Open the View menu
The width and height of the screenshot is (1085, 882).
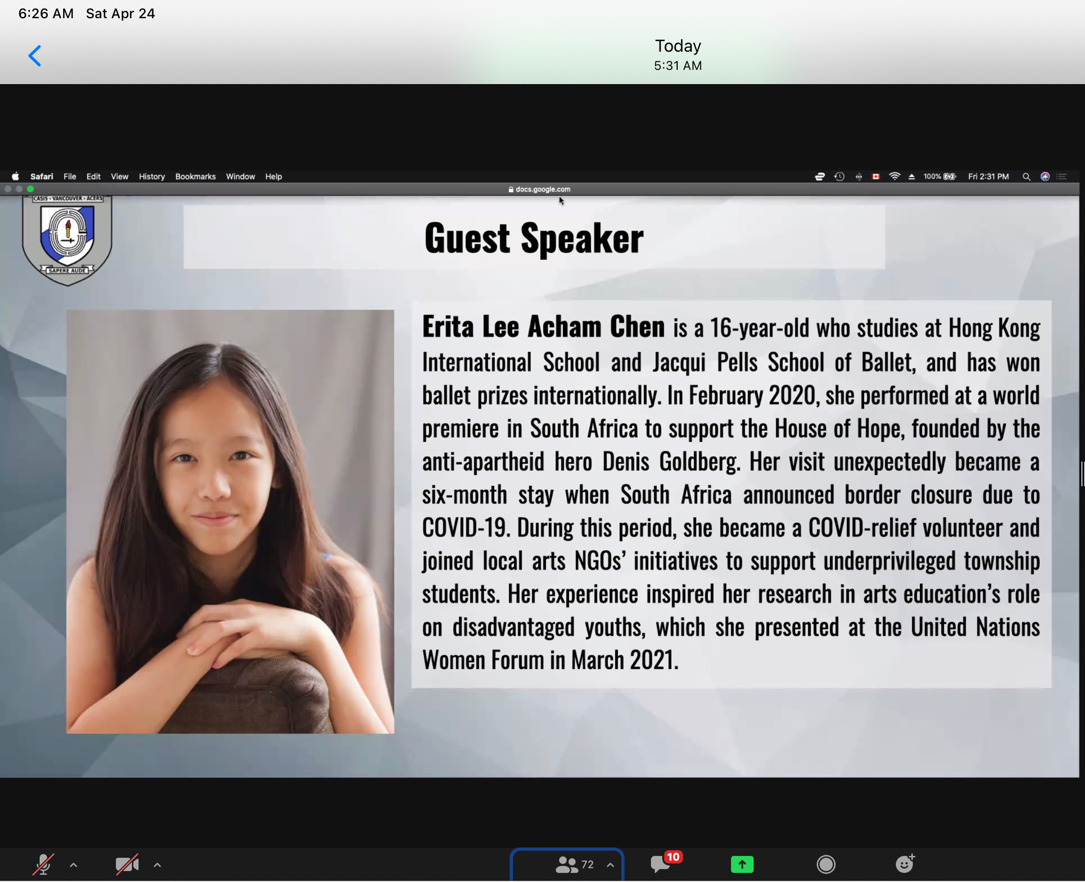pyautogui.click(x=119, y=177)
